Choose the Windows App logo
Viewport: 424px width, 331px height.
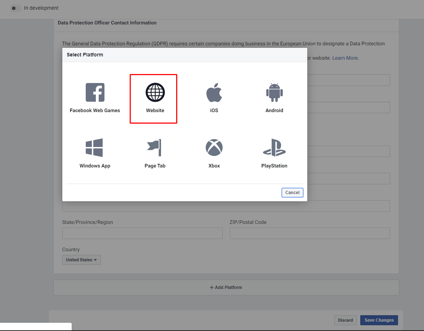(x=94, y=148)
